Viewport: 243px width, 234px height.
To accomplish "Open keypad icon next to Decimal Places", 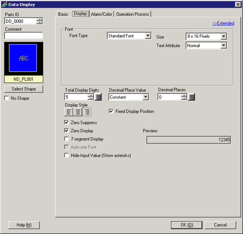I will 191,97.
